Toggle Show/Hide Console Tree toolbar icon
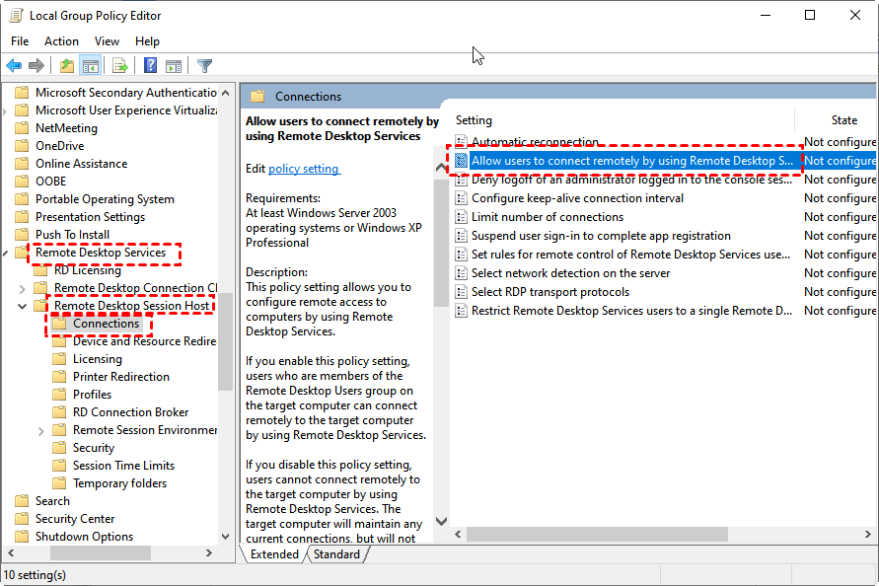Image resolution: width=879 pixels, height=586 pixels. tap(90, 66)
